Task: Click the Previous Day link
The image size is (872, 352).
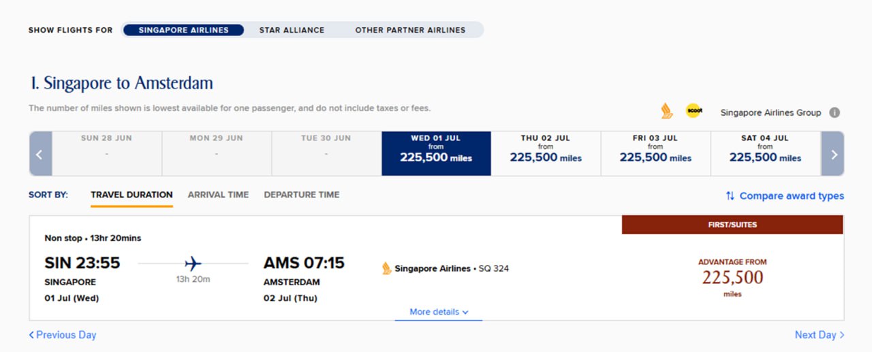Action: tap(63, 335)
